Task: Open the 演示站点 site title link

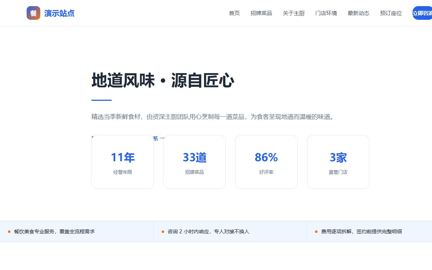Action: pyautogui.click(x=59, y=13)
